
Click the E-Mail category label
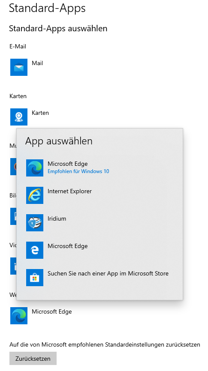pyautogui.click(x=18, y=46)
